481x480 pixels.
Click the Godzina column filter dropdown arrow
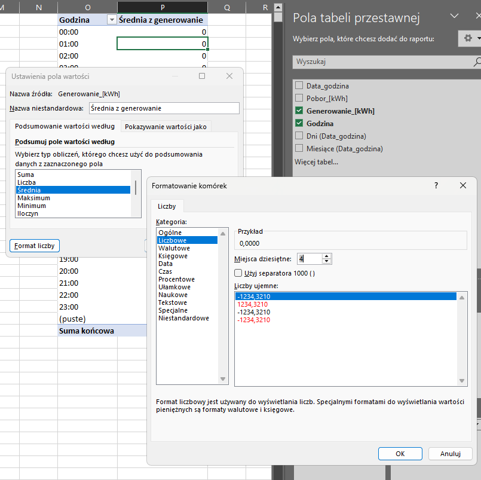coord(111,20)
